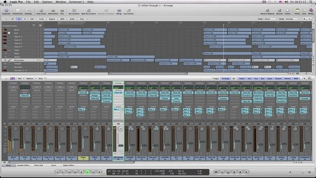Click the mixer Options menu button

click(x=31, y=79)
